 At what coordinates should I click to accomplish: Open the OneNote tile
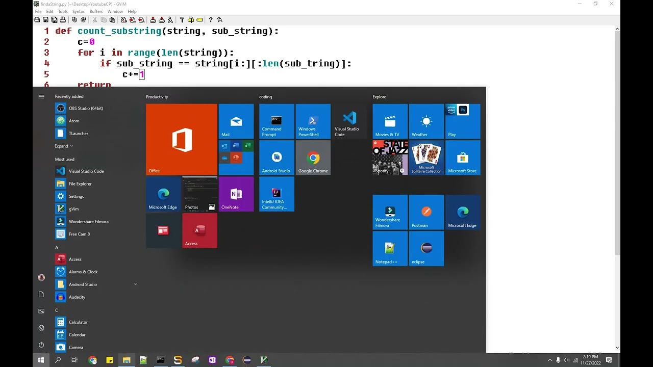(x=236, y=194)
